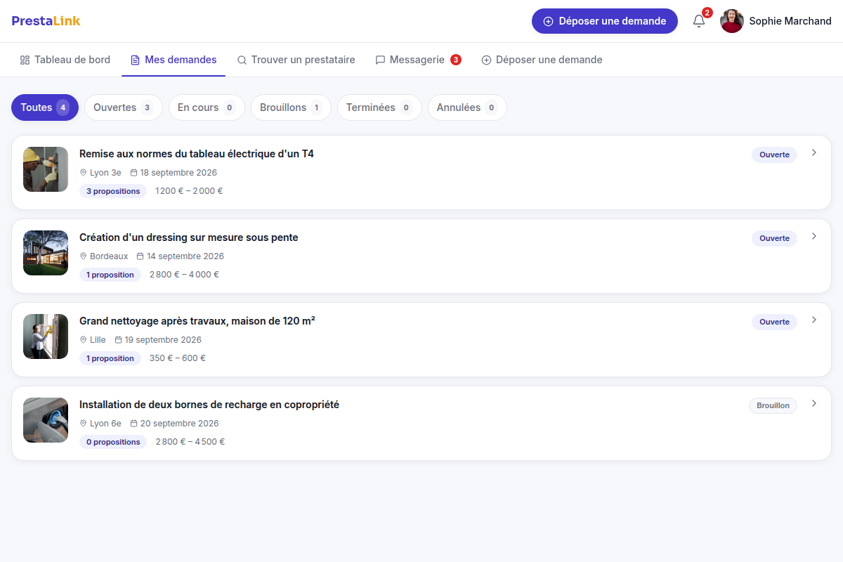The width and height of the screenshot is (843, 562).
Task: Filter requests by Toutes
Action: tap(45, 107)
